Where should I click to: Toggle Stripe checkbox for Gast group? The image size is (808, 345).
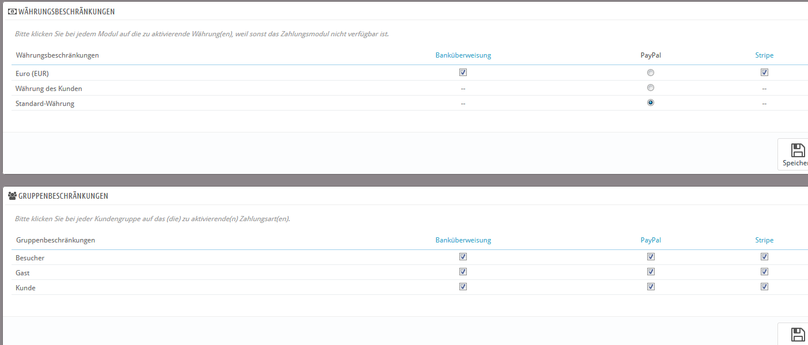tap(764, 272)
